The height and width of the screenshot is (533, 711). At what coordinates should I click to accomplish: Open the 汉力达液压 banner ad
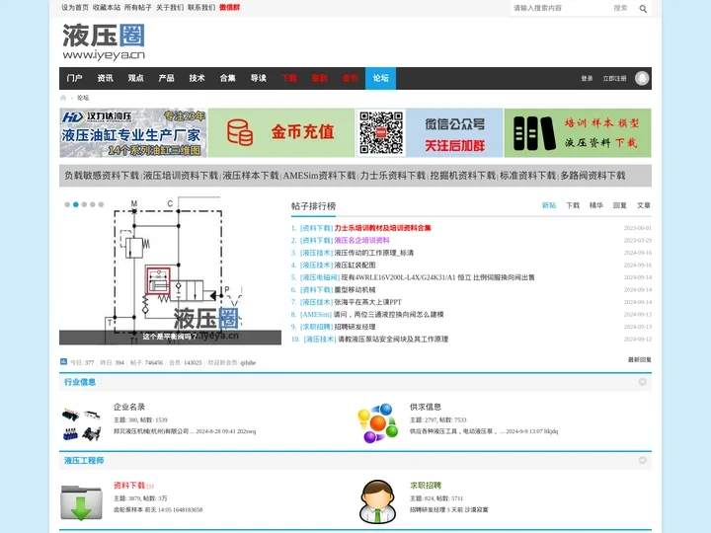(133, 133)
